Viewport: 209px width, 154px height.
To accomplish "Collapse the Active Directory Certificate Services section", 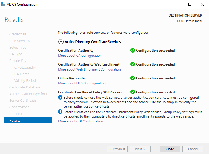I will pyautogui.click(x=61, y=42).
